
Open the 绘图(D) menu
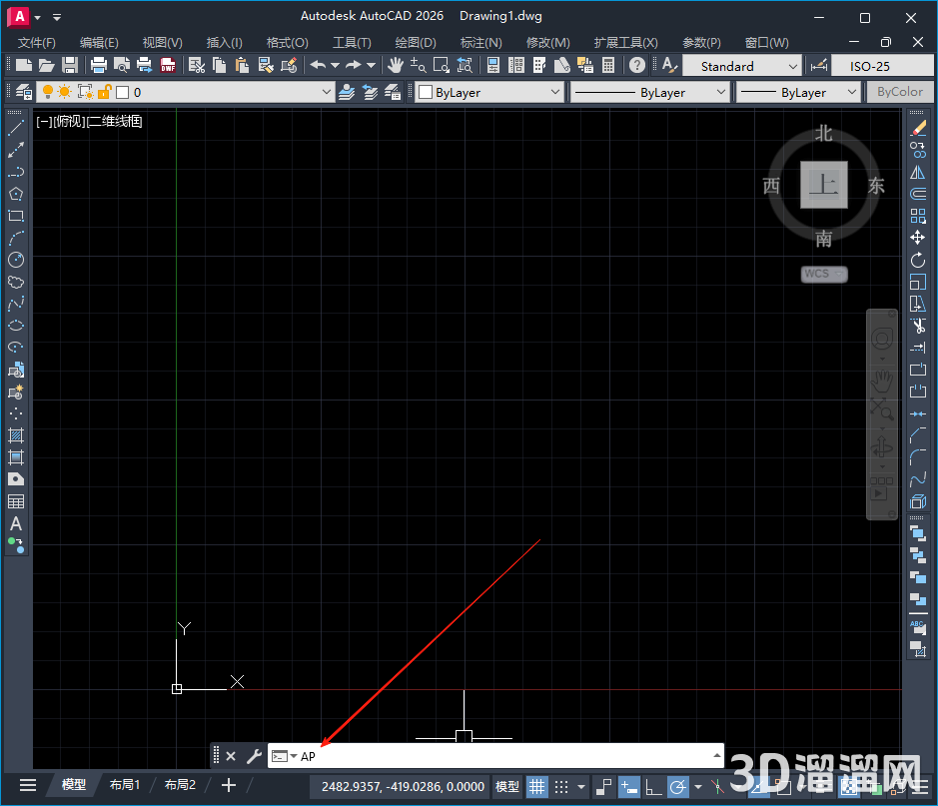click(416, 42)
